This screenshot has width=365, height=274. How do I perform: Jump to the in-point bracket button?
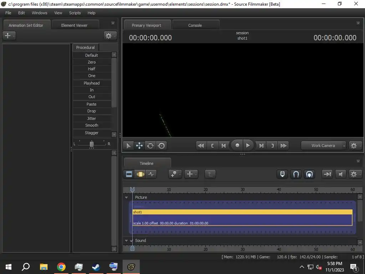click(212, 146)
